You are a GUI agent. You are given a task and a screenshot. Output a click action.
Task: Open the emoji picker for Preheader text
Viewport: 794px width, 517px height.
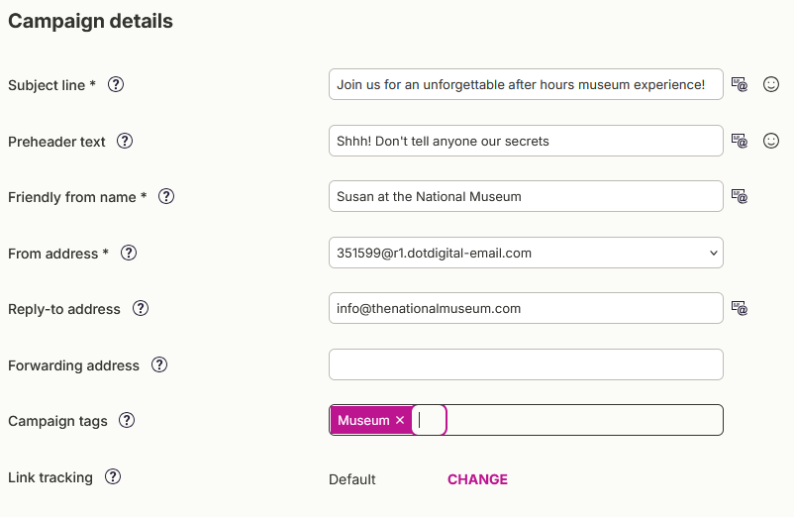pos(770,141)
